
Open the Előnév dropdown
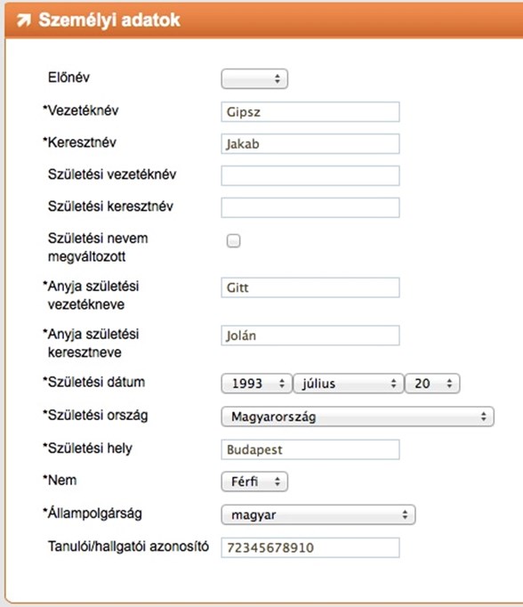254,79
